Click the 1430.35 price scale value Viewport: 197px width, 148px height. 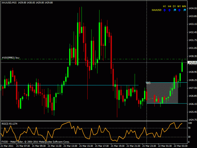(193, 56)
